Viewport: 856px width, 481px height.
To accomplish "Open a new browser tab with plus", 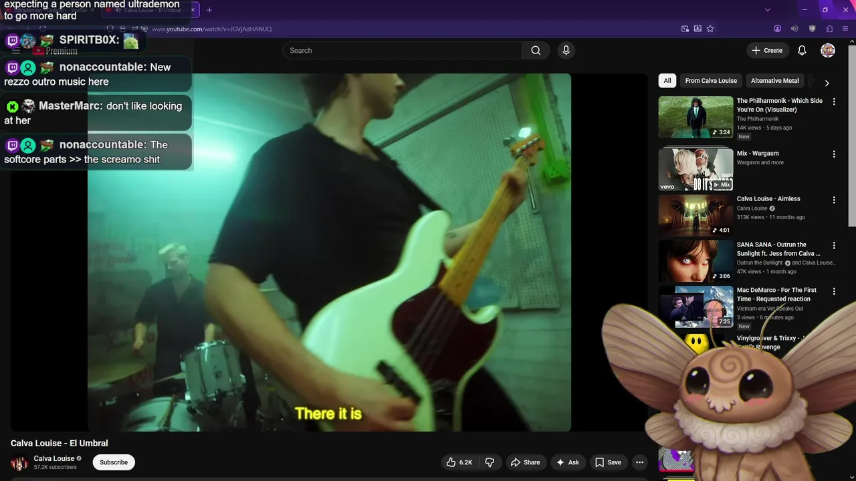I will pyautogui.click(x=209, y=10).
